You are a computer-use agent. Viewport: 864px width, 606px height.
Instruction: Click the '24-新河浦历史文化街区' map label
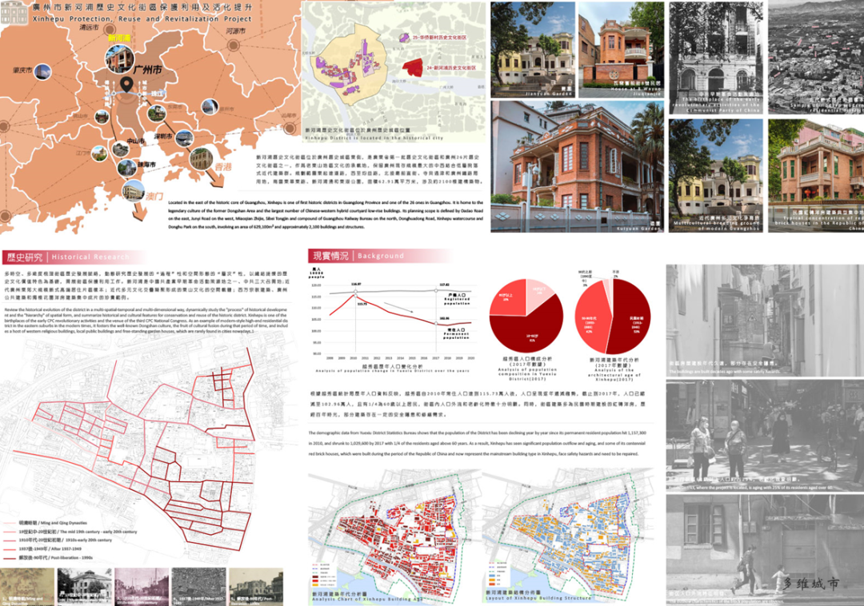tap(450, 68)
